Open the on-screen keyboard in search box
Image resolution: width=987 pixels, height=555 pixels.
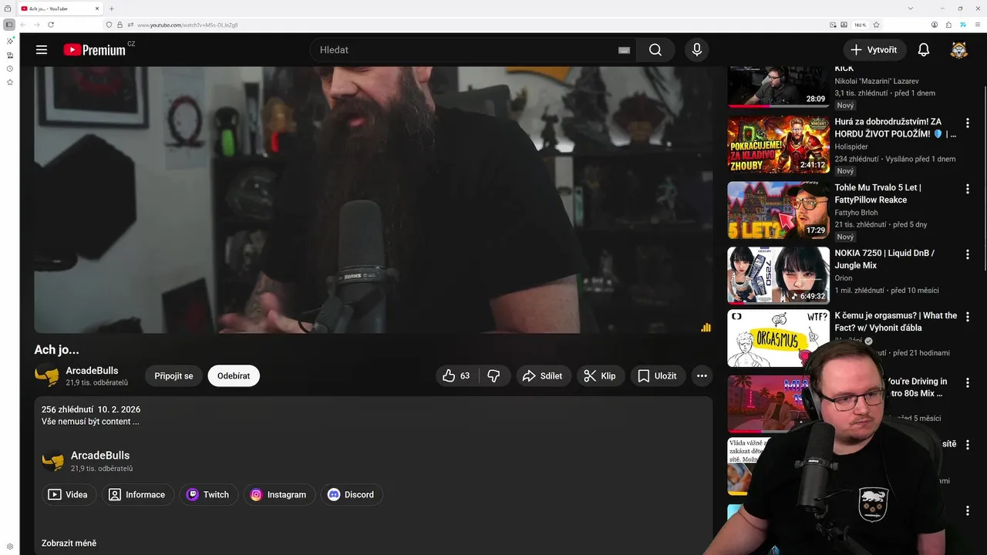[x=624, y=50]
